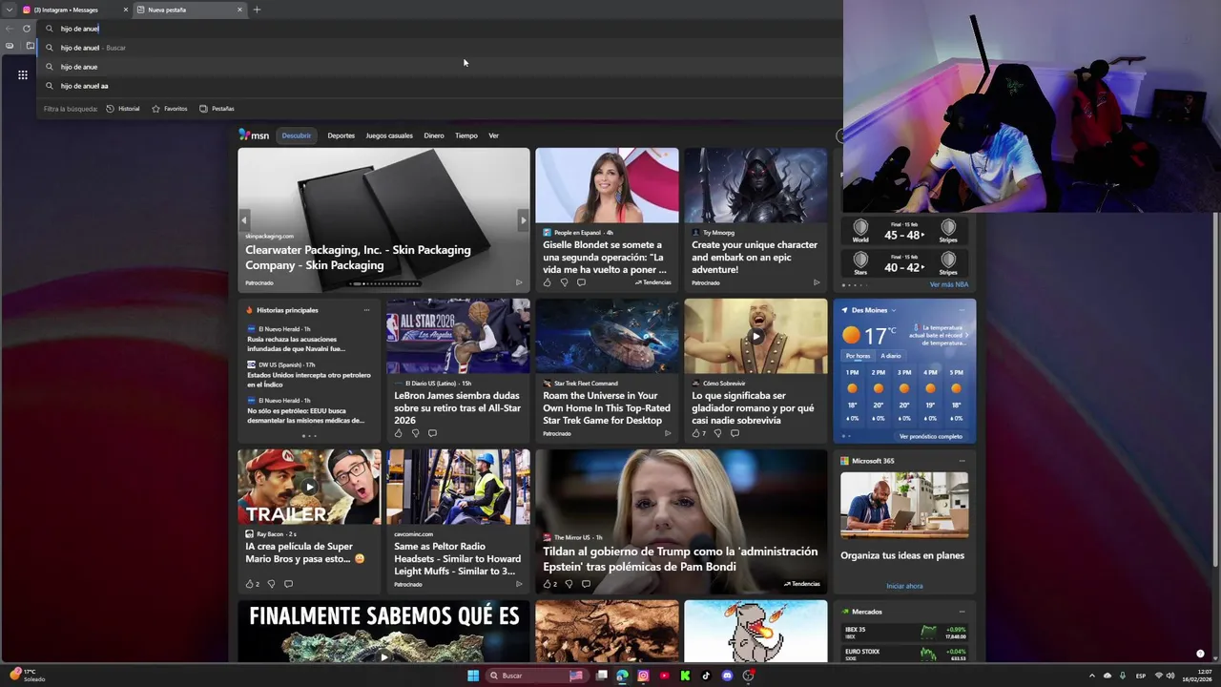Image resolution: width=1221 pixels, height=687 pixels.
Task: Click the msn logo
Action: click(254, 135)
